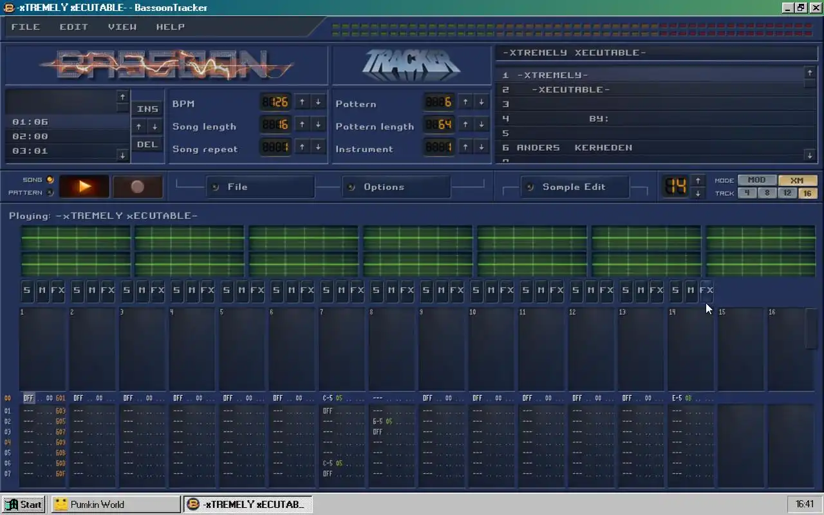Open the VIEW menu
This screenshot has width=824, height=515.
click(122, 27)
